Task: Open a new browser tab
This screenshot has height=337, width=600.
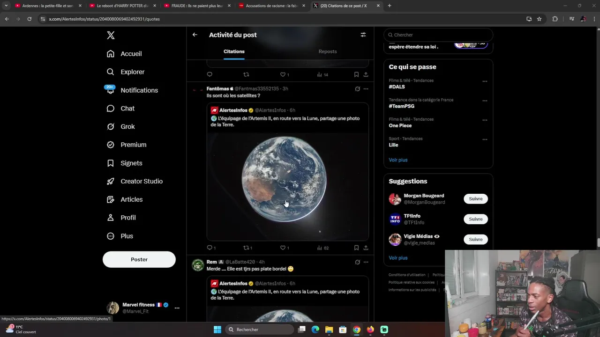Action: coord(390,6)
